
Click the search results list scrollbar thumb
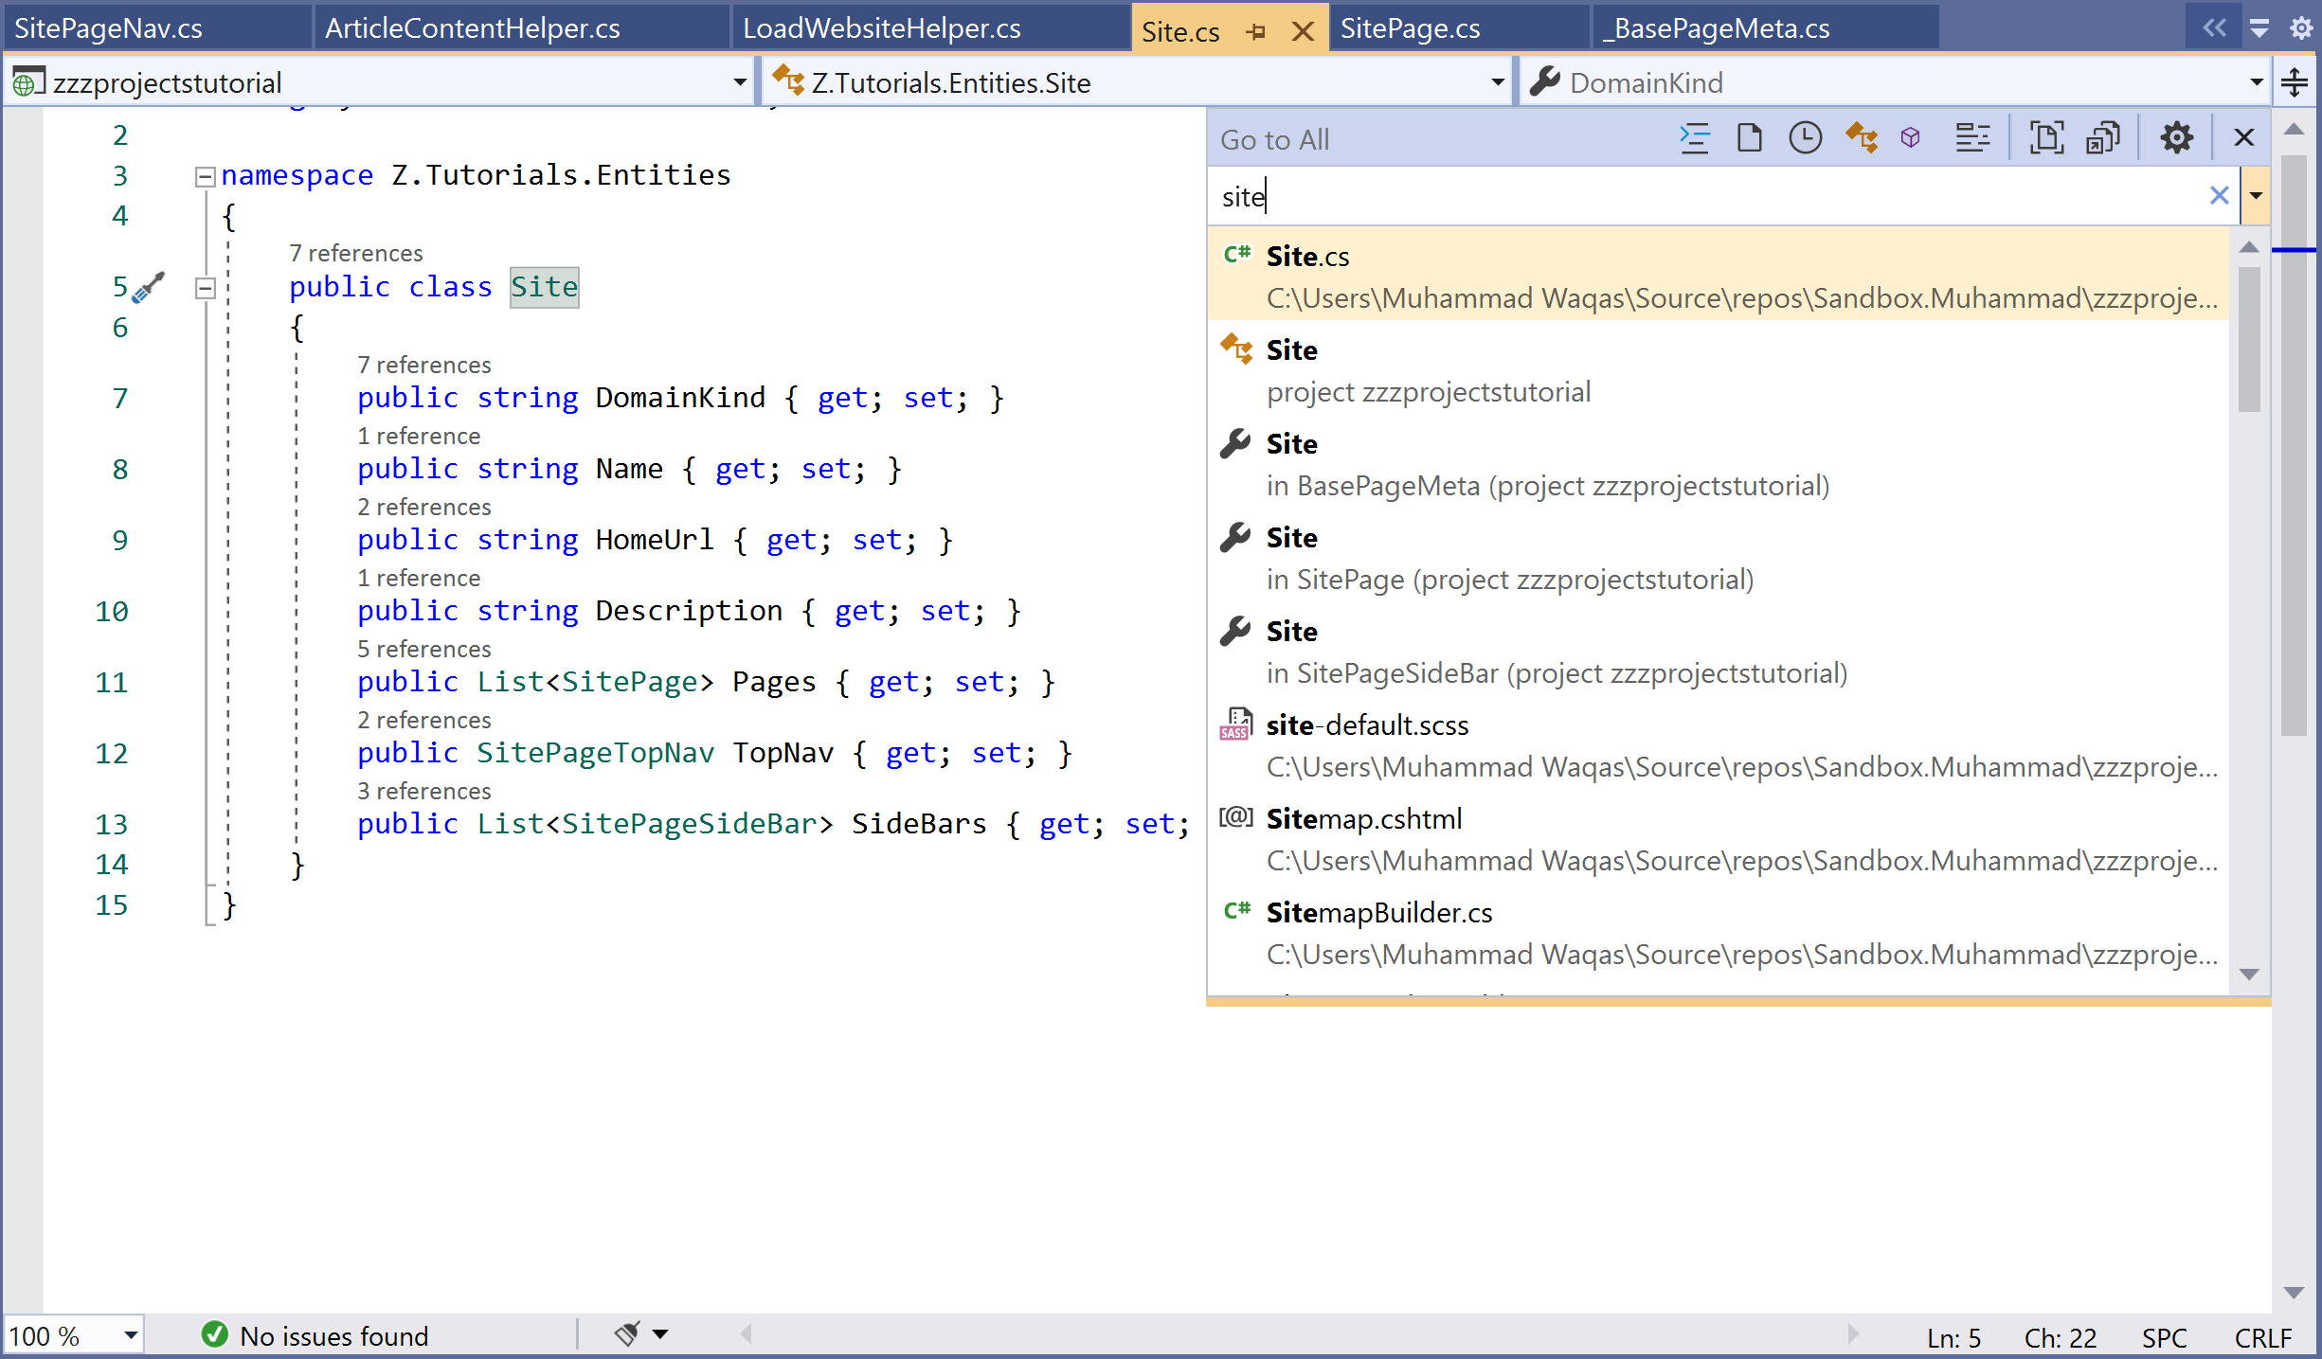tap(2249, 339)
